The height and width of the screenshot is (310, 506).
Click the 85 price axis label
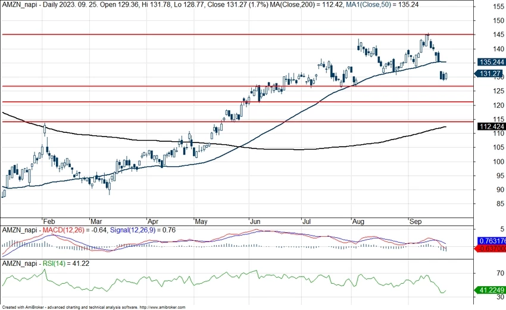point(500,204)
